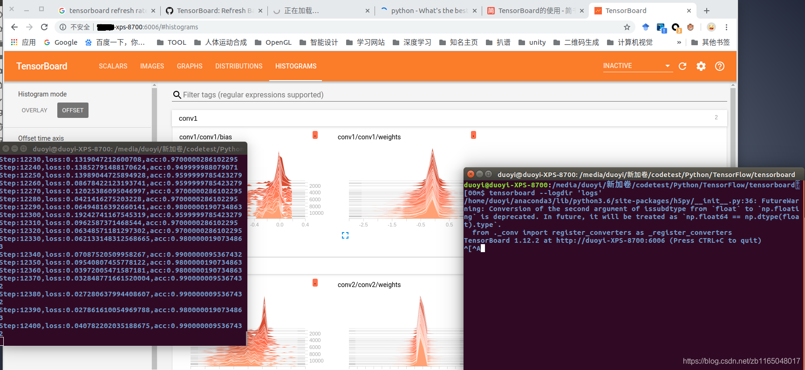Screen dimensions: 805x370
Task: Open the Apps bookmarks grid icon
Action: click(x=14, y=42)
